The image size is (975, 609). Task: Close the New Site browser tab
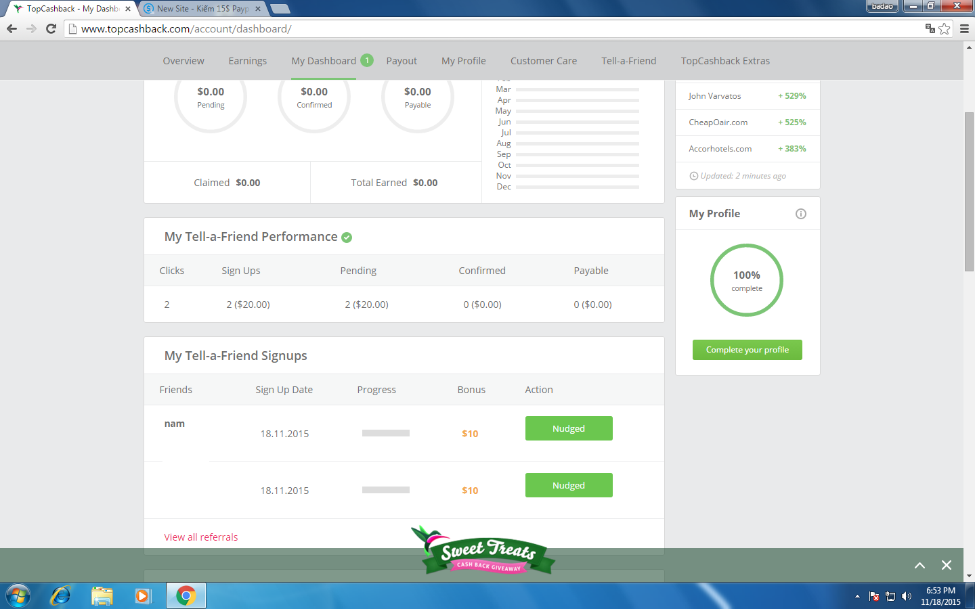(258, 9)
